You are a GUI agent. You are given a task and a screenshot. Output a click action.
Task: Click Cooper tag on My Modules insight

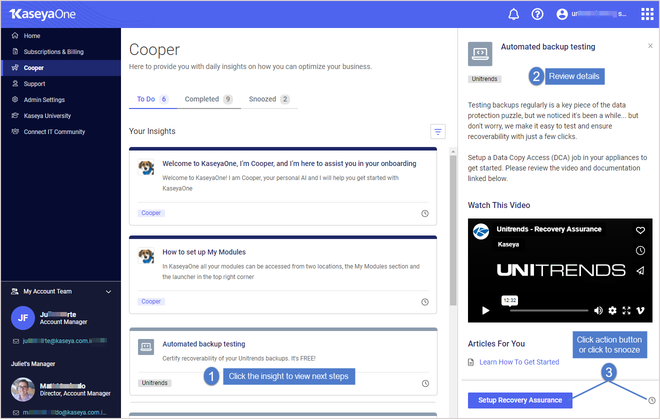[x=151, y=301]
